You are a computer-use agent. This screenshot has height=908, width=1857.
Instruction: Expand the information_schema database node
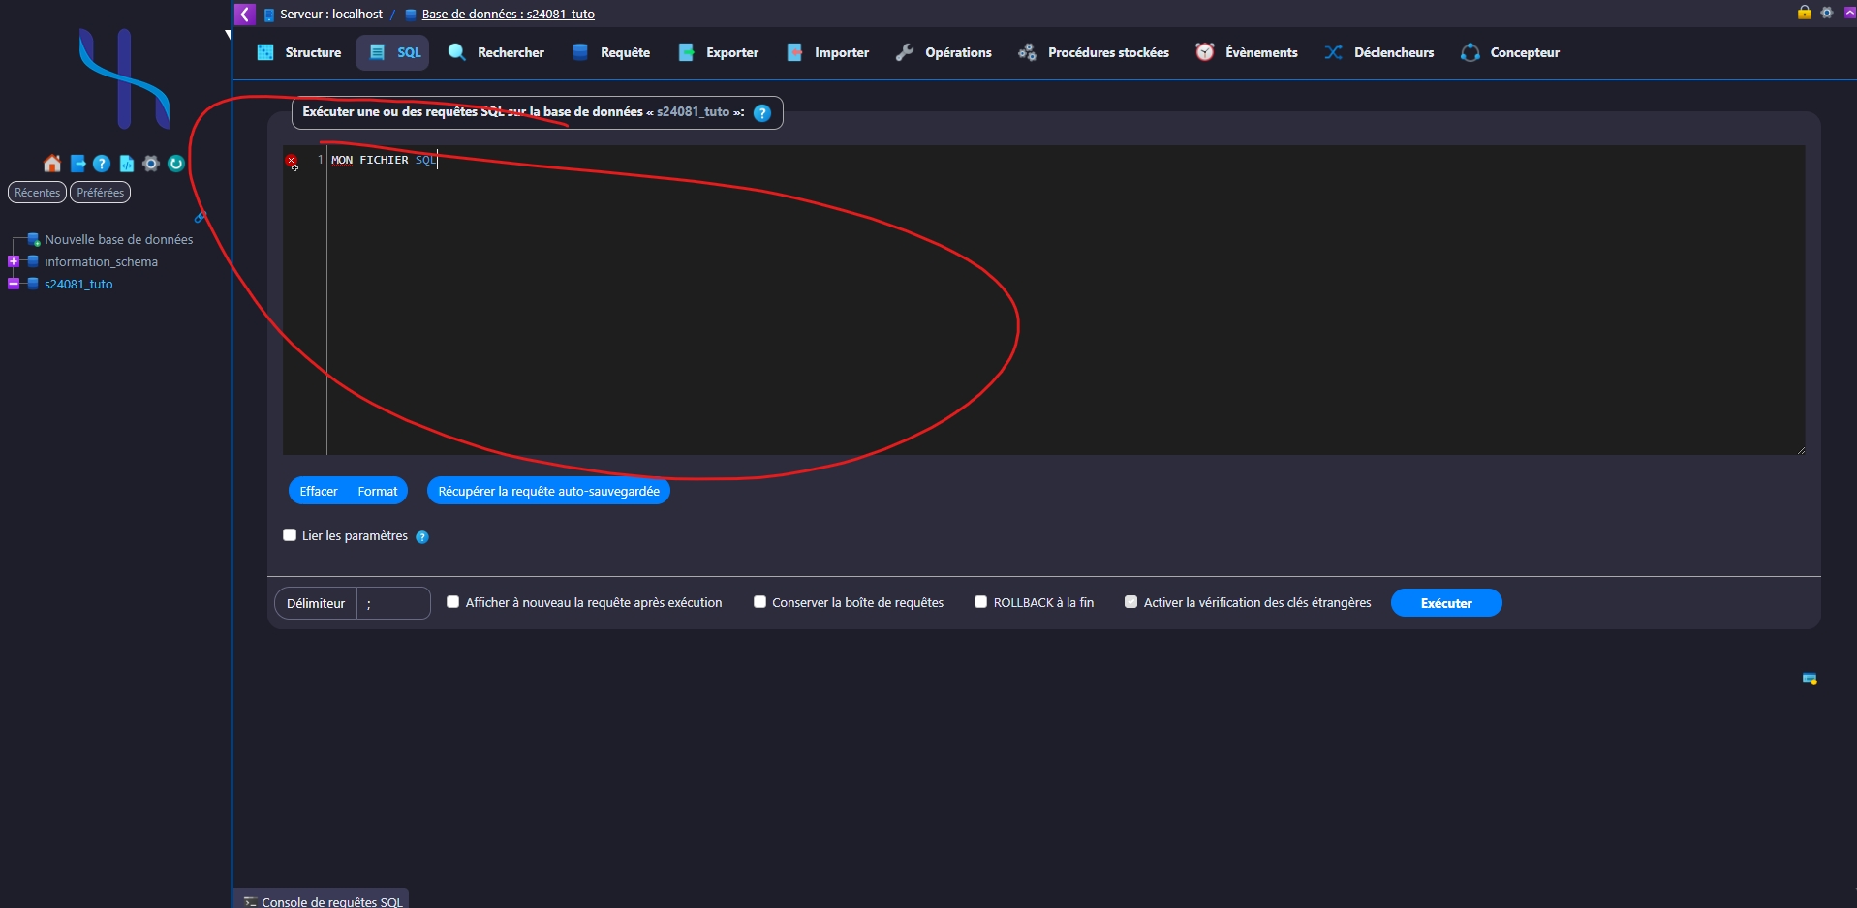(x=14, y=261)
